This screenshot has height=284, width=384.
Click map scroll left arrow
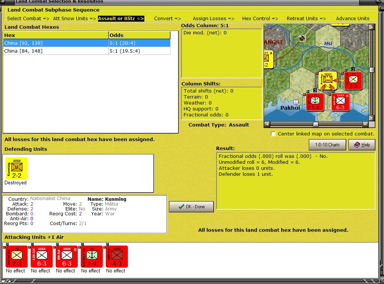tap(267, 124)
